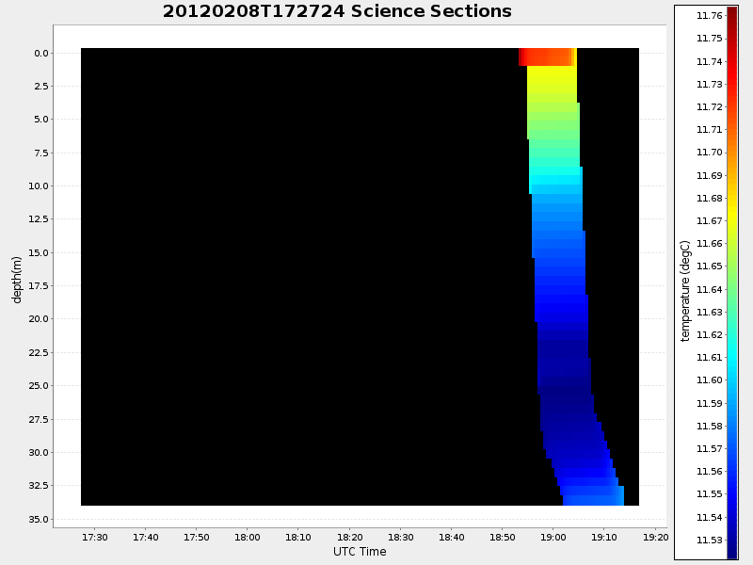
Task: Click the 0.0 depth tick label
Action: [x=41, y=54]
